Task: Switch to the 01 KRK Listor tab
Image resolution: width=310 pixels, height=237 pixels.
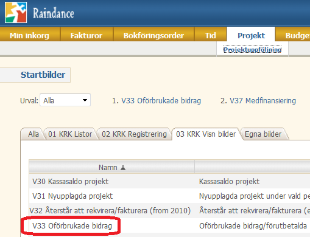Action: [70, 134]
